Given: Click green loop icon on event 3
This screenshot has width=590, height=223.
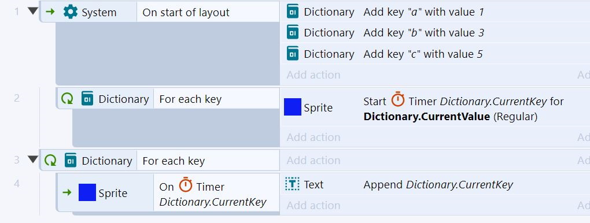Looking at the screenshot, I should point(50,161).
